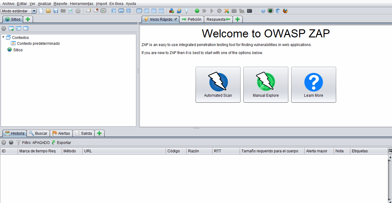Click the Step break control

(204, 11)
